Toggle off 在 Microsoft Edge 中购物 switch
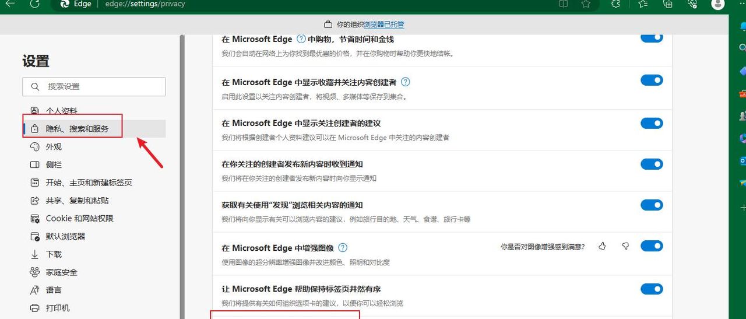Viewport: 746px width, 319px height. point(652,37)
